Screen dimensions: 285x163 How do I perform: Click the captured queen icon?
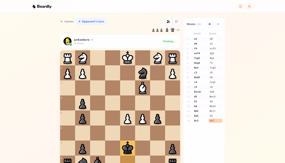(173, 30)
